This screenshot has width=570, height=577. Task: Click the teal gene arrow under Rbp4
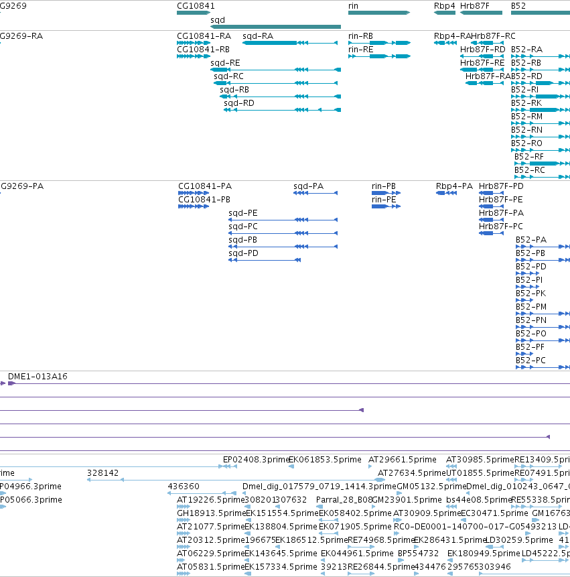[x=445, y=13]
